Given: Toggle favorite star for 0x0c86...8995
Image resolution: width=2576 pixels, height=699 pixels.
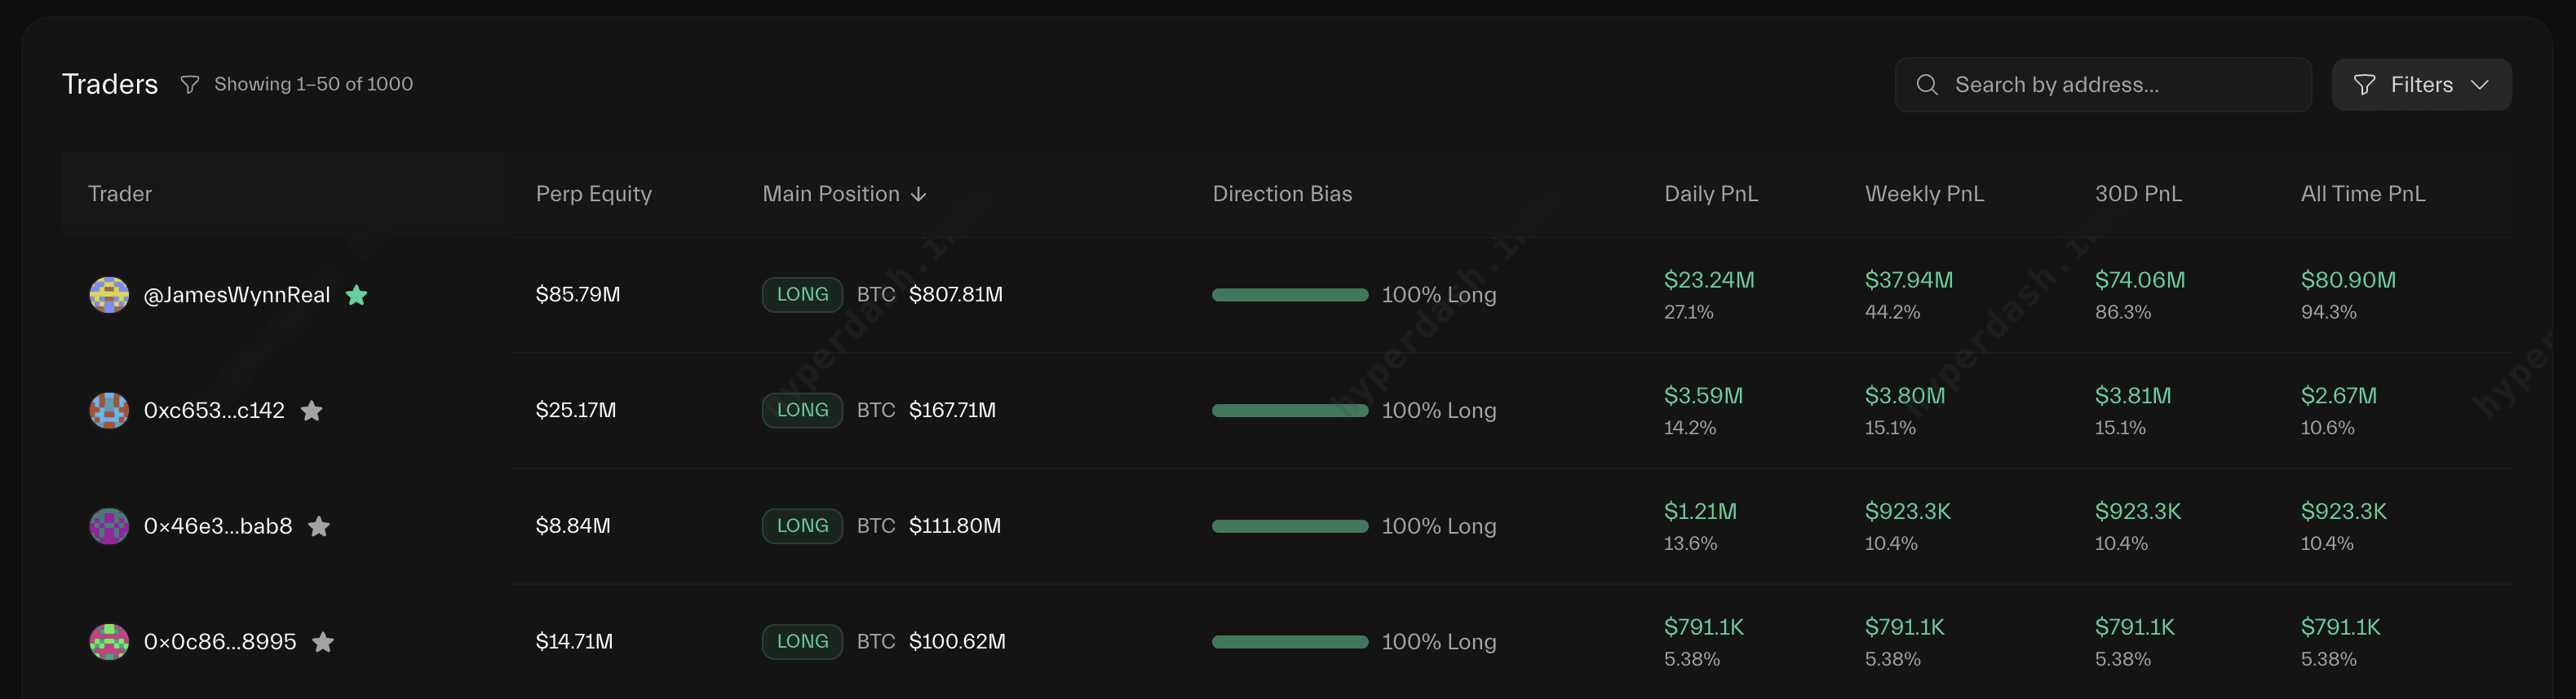Looking at the screenshot, I should (323, 642).
